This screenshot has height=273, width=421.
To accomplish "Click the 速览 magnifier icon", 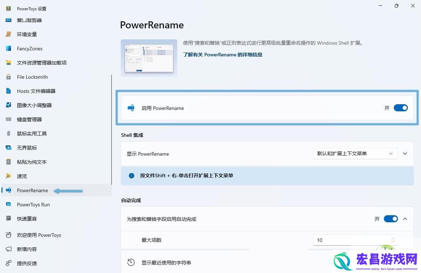I will tap(8, 176).
